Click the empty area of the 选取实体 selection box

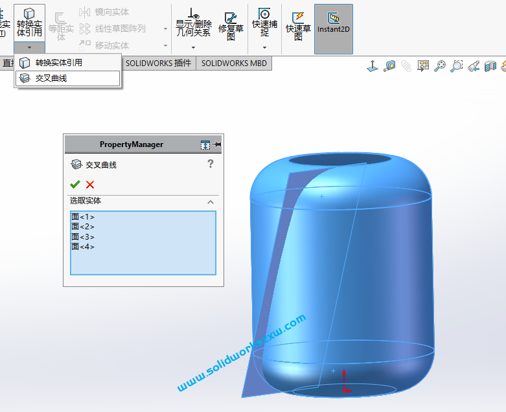click(x=143, y=263)
